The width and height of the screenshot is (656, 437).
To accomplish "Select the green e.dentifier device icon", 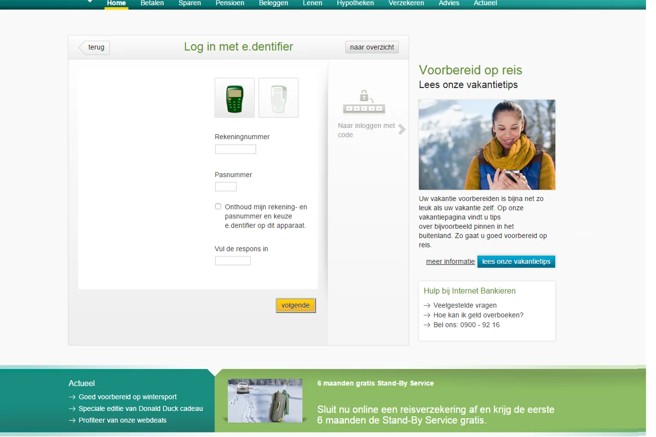I will tap(234, 98).
